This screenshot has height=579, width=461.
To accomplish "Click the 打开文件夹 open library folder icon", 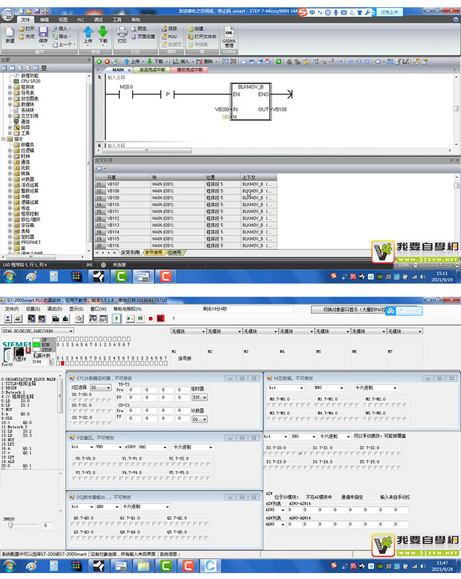I will point(190,37).
